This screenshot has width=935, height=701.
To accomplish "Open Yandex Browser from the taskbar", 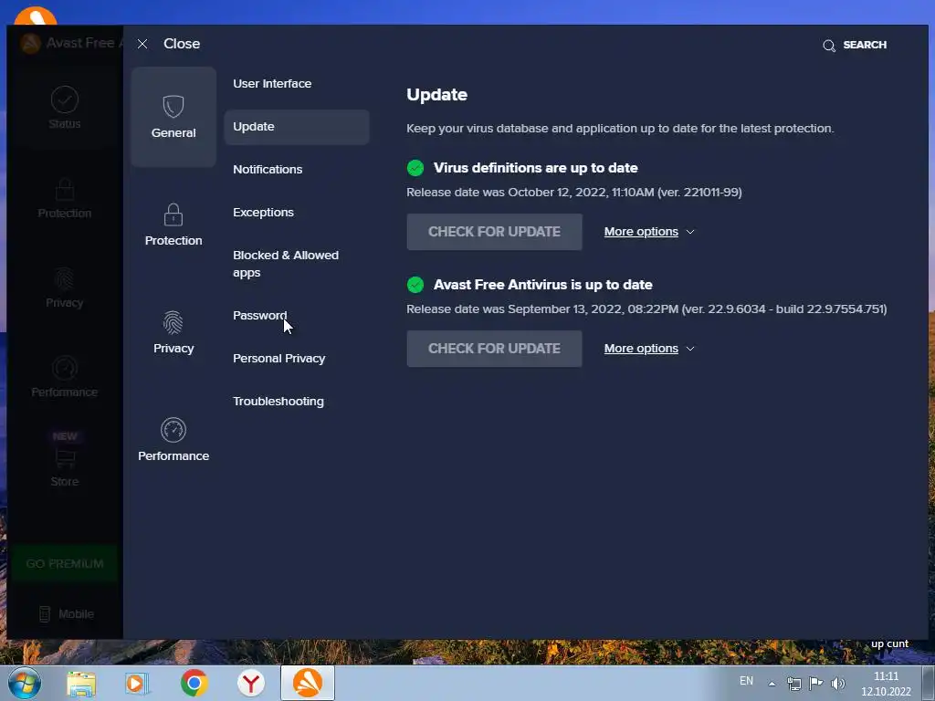I will [x=251, y=683].
